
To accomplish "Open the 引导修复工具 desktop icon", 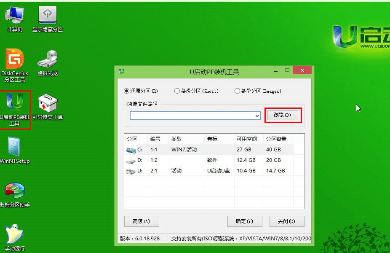I will 48,104.
